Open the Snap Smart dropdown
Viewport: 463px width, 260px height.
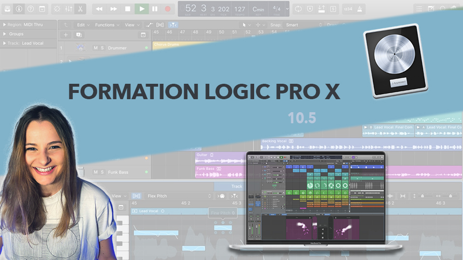[x=303, y=25]
